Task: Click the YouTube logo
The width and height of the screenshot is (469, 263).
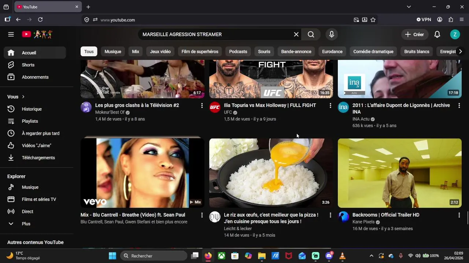Action: 37,34
